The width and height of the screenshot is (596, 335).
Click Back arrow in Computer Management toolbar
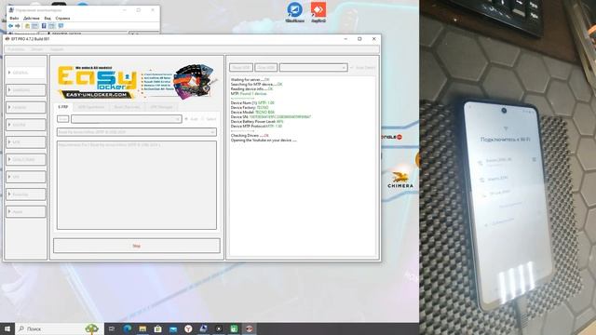tap(10, 26)
